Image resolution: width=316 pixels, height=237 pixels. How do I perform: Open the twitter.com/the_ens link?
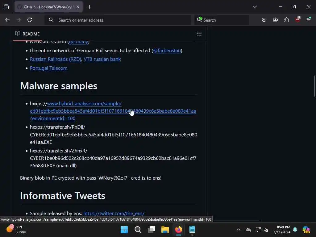click(x=114, y=214)
